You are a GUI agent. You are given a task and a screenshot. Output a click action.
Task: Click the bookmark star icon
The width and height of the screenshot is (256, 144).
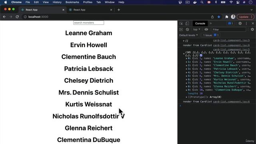219,17
